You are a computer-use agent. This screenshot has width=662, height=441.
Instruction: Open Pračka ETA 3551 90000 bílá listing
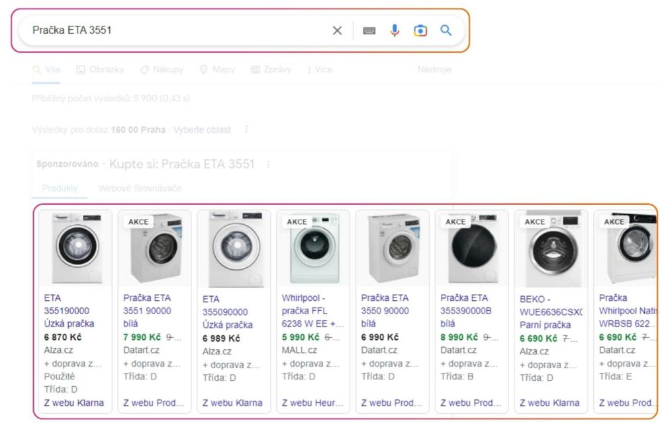147,311
